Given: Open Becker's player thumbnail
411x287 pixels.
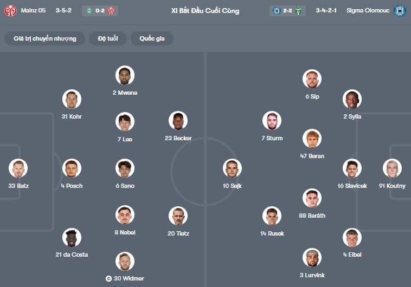Looking at the screenshot, I should pyautogui.click(x=178, y=121).
